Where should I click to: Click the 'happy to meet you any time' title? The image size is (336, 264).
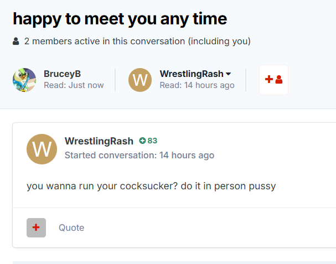[x=120, y=19]
